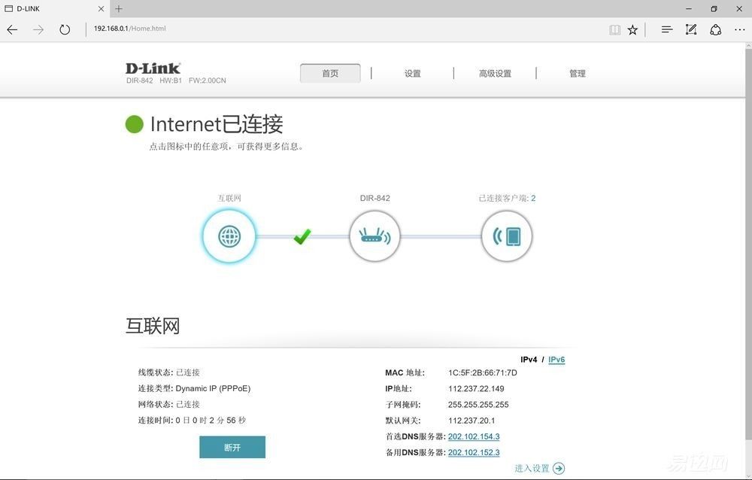The width and height of the screenshot is (752, 480).
Task: Click the 进入设置 arrow link
Action: 539,468
